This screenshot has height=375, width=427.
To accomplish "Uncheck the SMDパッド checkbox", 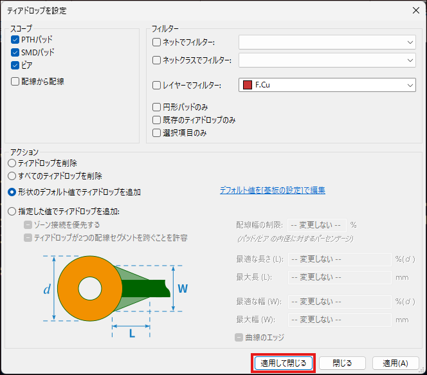I will click(15, 52).
